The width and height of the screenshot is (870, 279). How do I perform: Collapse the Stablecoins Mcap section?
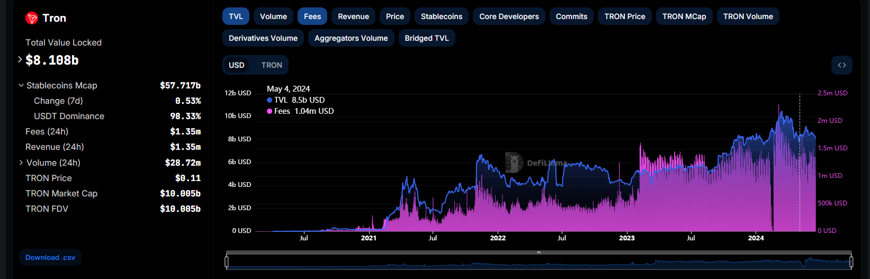click(21, 85)
